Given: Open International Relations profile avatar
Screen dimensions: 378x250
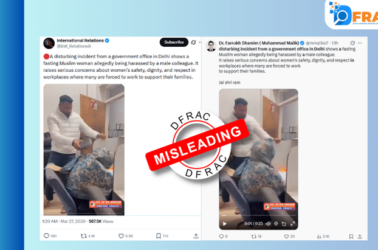Looking at the screenshot, I should (x=49, y=43).
